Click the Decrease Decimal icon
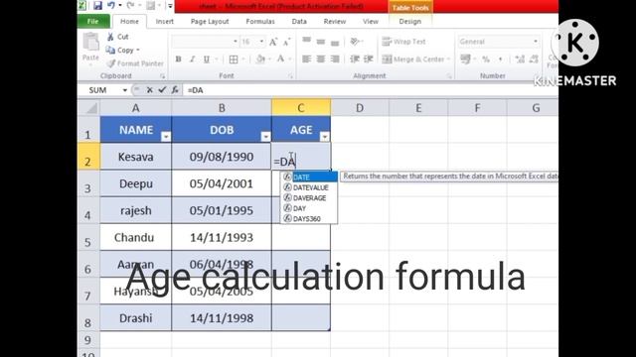The width and height of the screenshot is (636, 357). click(534, 59)
